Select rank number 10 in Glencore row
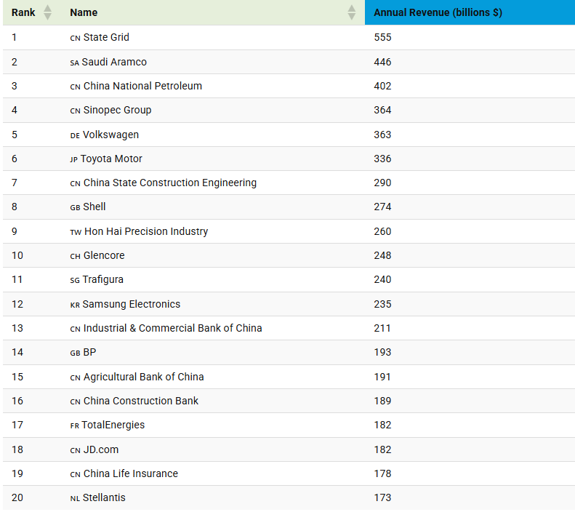Viewport: 575px width, 512px height. (17, 255)
